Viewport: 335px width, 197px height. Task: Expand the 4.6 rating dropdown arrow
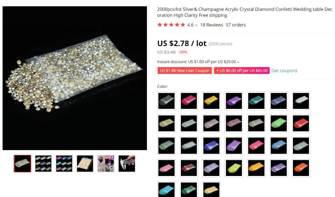coord(196,25)
